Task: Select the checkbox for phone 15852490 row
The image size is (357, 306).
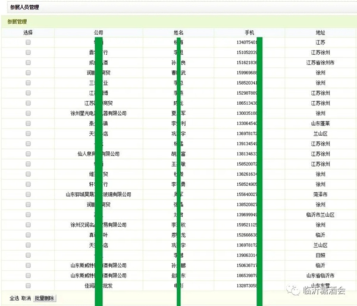Action: (x=28, y=184)
